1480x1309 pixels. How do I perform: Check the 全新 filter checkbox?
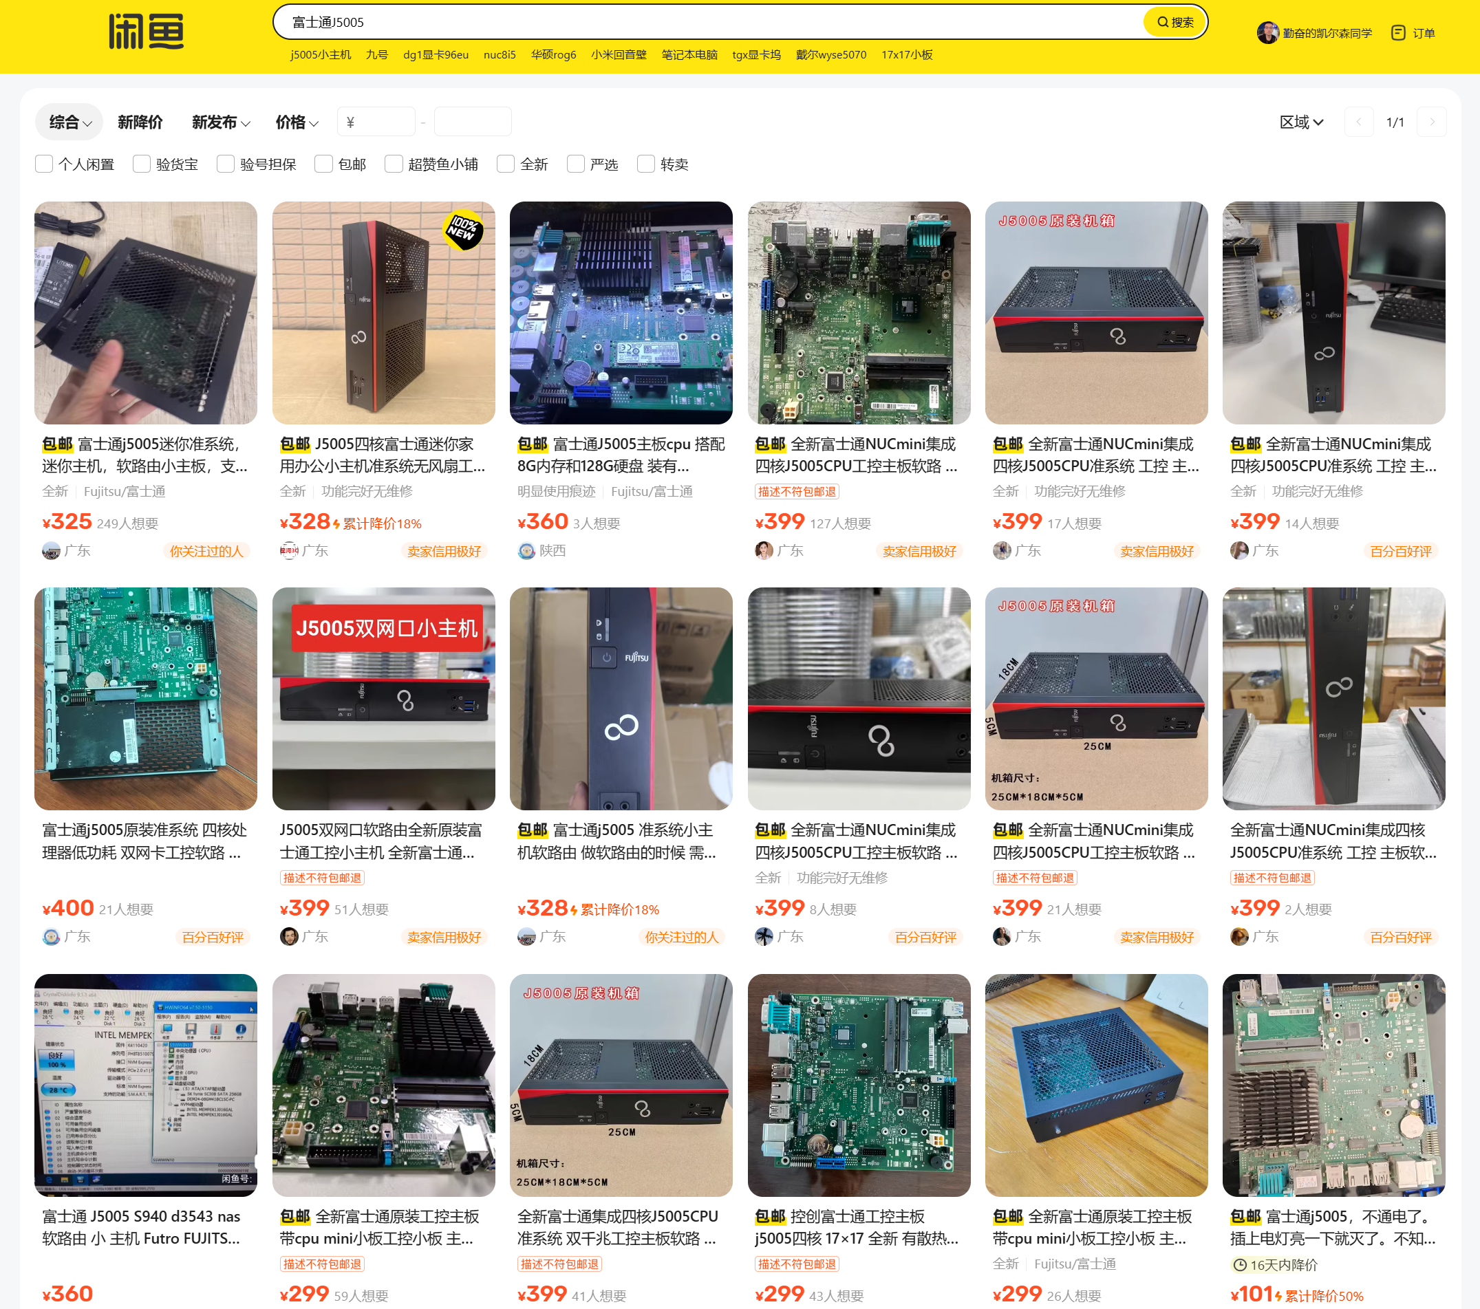506,164
